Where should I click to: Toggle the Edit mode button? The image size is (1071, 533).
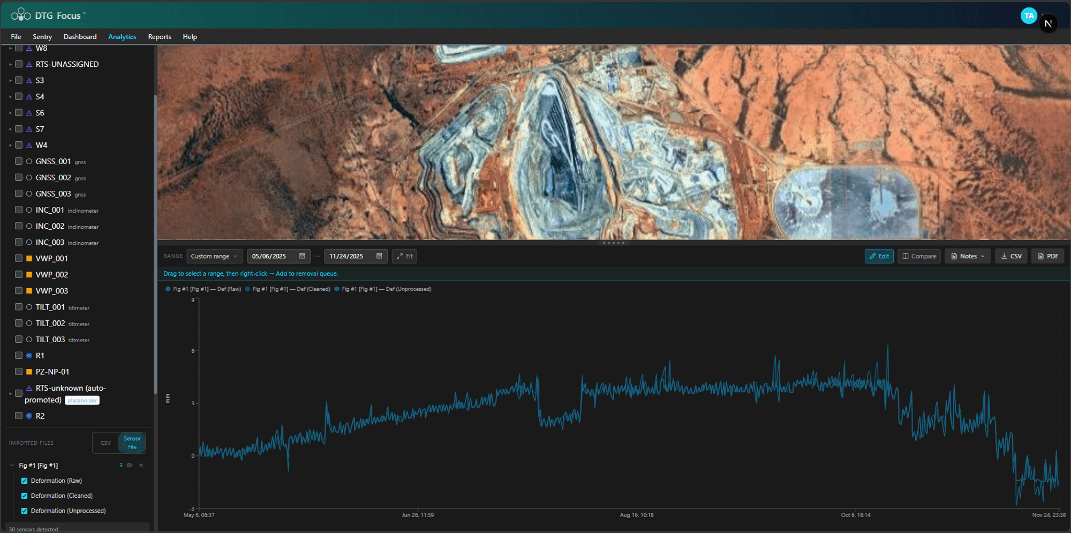879,256
